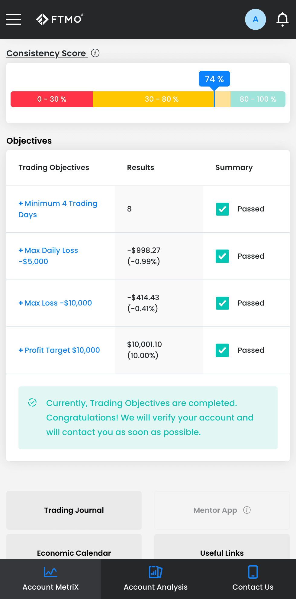The width and height of the screenshot is (296, 599).
Task: Click the 74 % consistency score marker
Action: click(x=214, y=79)
